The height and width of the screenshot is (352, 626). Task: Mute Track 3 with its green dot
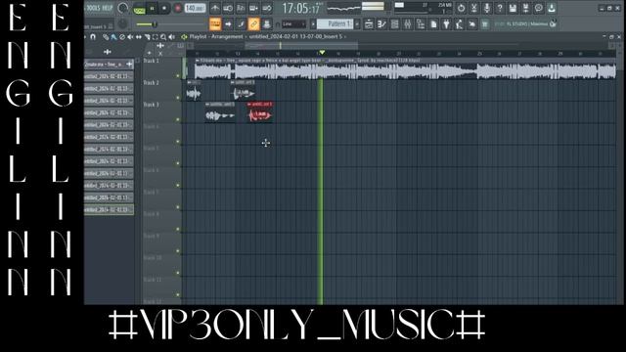coord(178,119)
